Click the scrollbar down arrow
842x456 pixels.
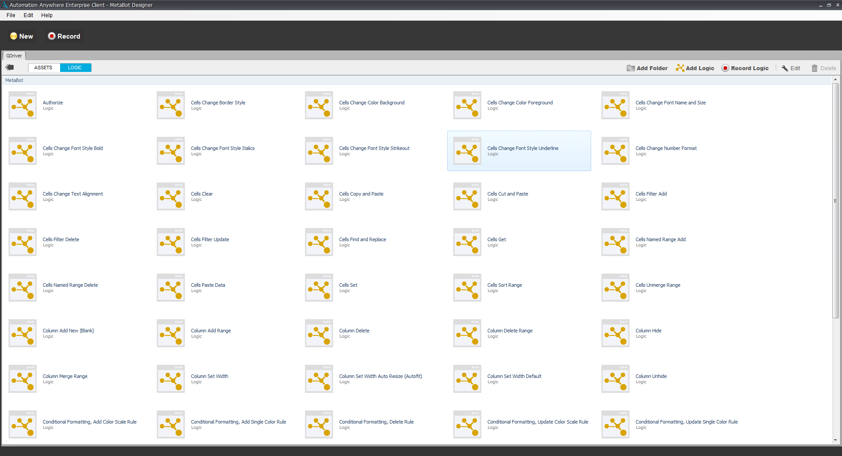pyautogui.click(x=835, y=440)
